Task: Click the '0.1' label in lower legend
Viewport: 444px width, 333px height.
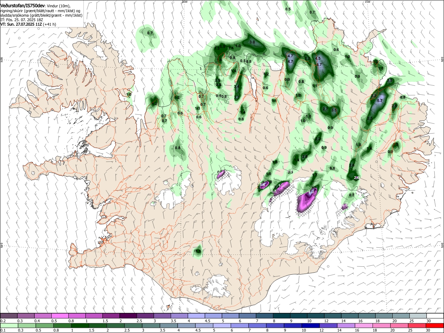Action: [x=3, y=331]
